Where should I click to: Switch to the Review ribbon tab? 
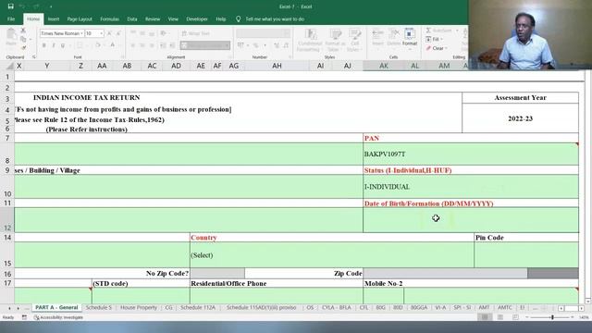coord(153,18)
